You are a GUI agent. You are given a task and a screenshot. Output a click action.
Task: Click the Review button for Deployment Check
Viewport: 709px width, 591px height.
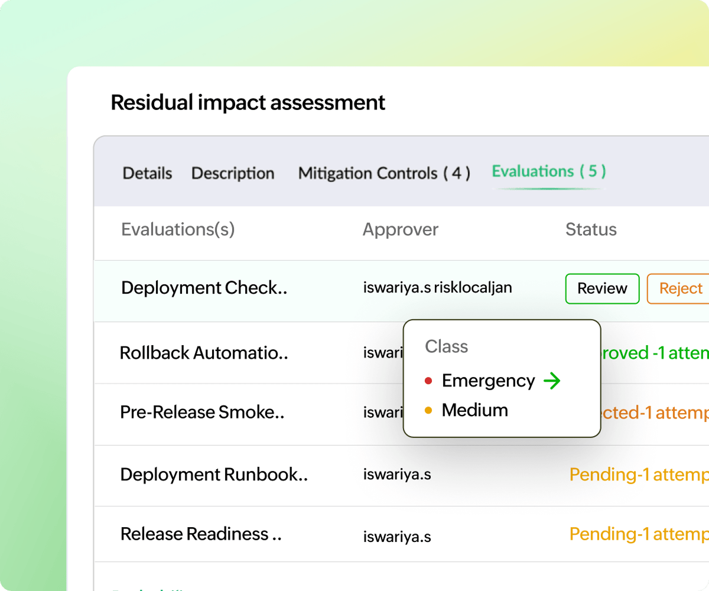tap(602, 288)
